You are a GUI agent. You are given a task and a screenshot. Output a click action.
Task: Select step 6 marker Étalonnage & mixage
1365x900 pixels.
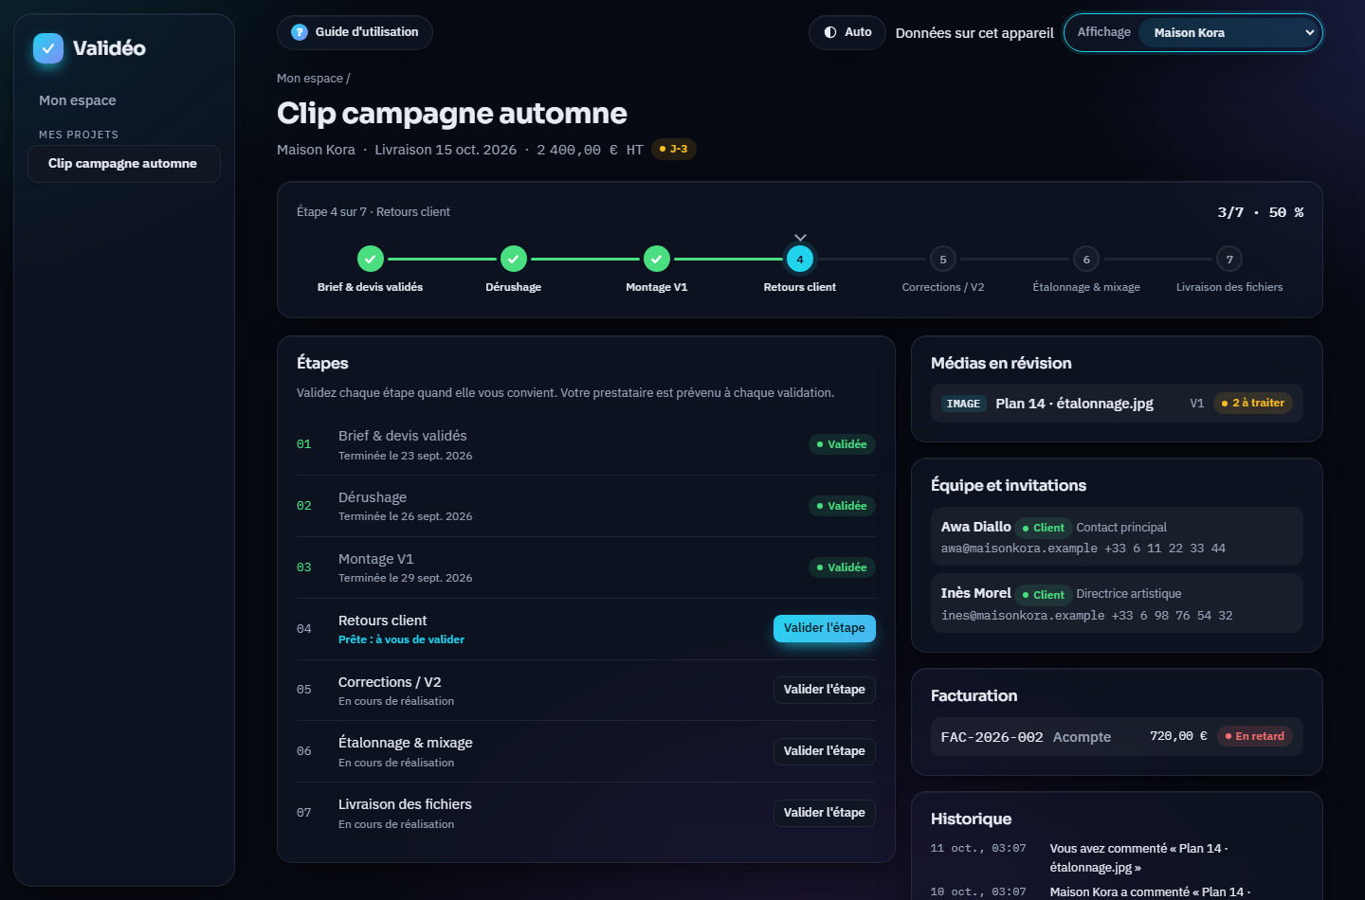tap(1086, 259)
